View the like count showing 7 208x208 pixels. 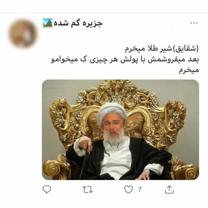139,189
